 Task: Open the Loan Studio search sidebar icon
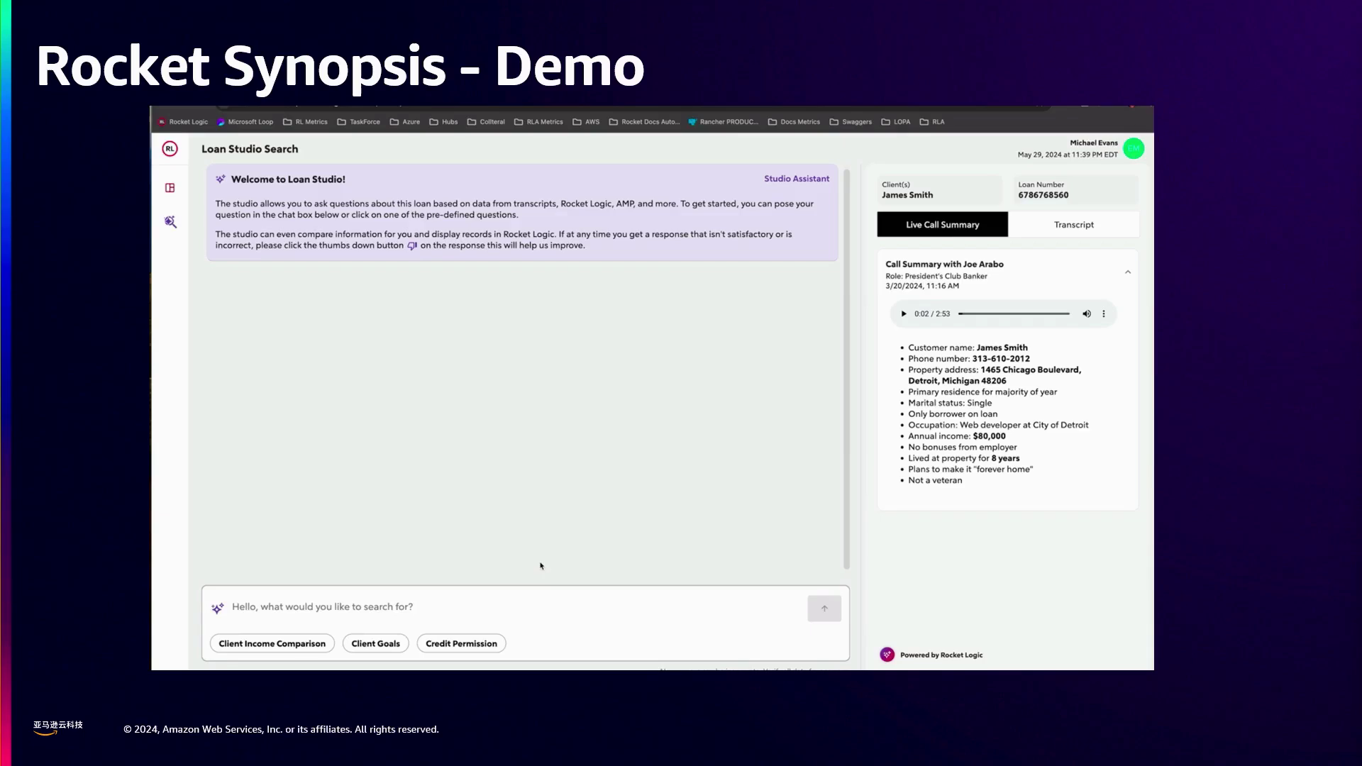coord(170,222)
